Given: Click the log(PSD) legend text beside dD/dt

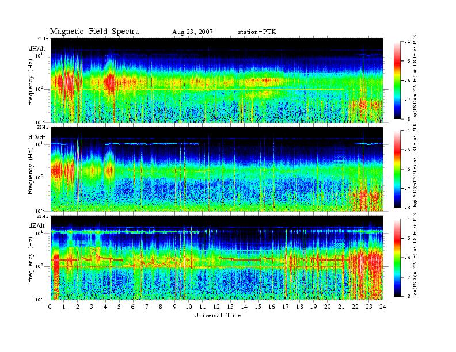Looking at the screenshot, I should pyautogui.click(x=416, y=165).
